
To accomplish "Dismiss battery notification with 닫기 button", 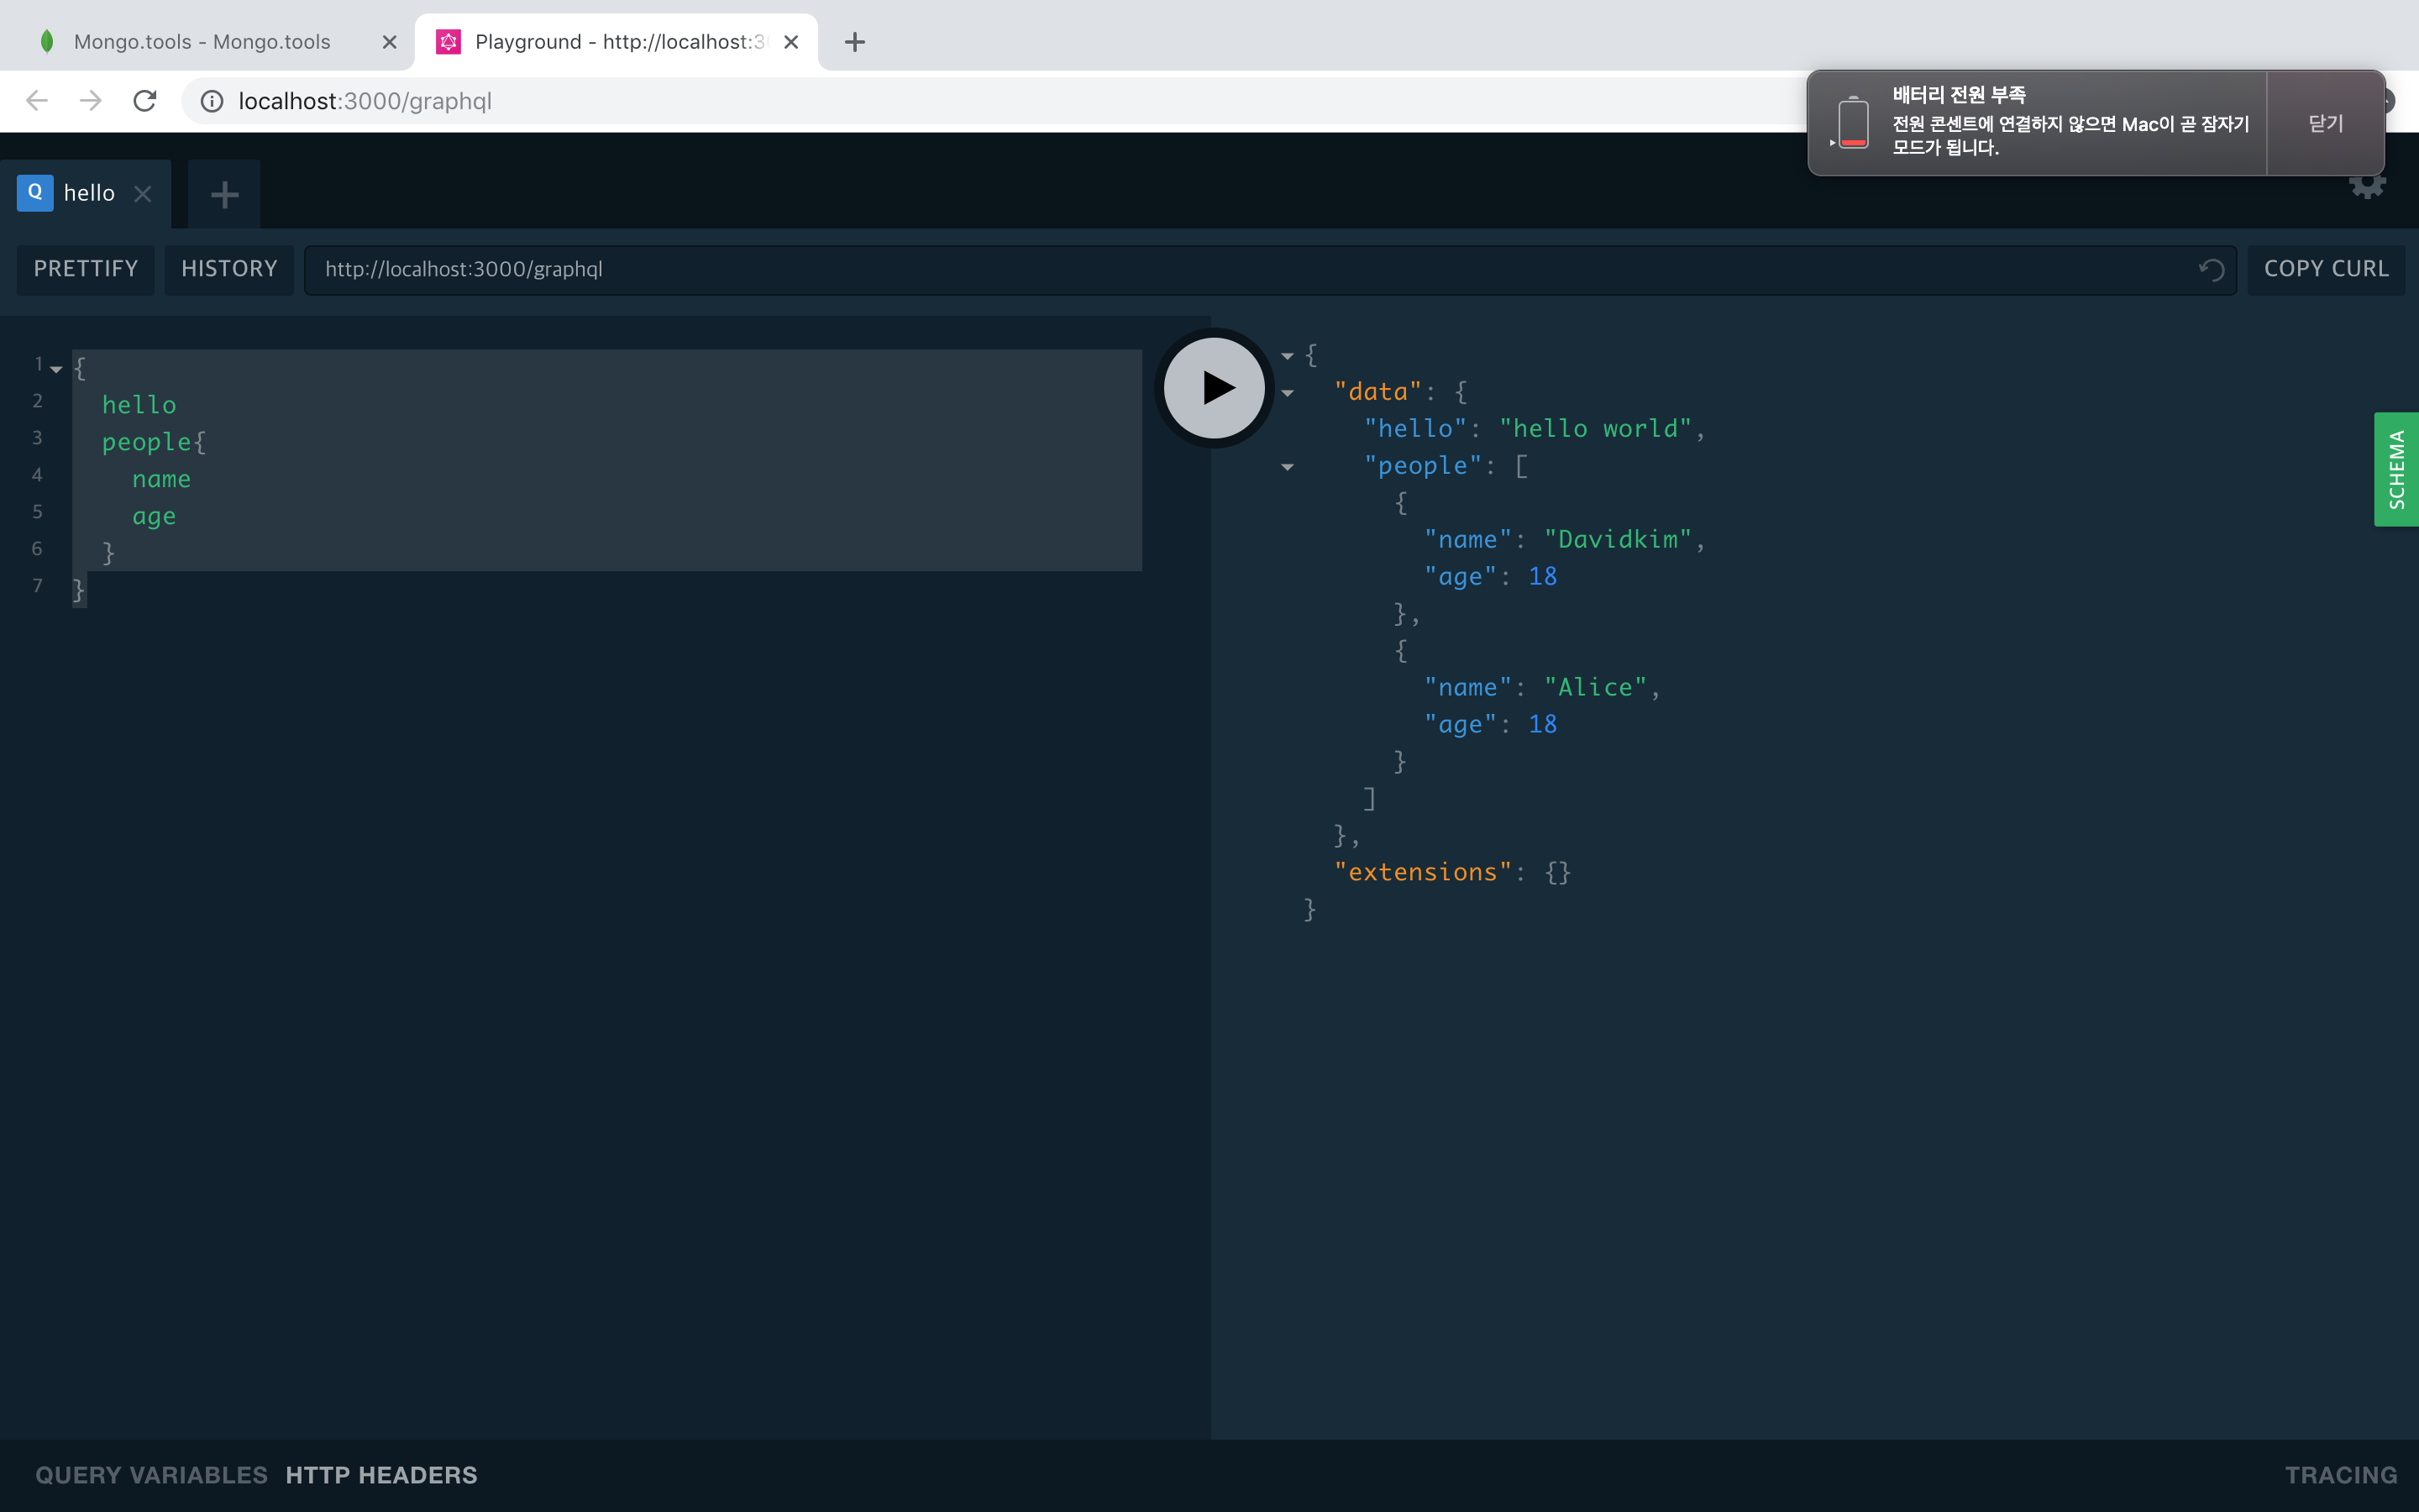I will click(x=2325, y=123).
